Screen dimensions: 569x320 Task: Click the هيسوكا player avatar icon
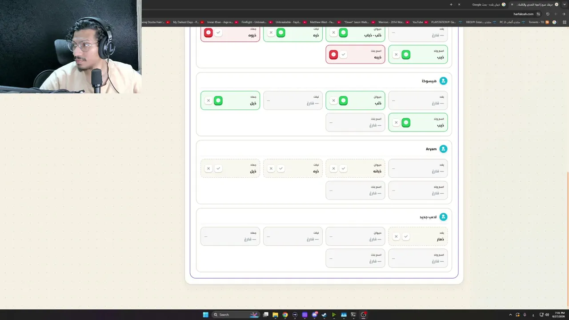tap(443, 81)
